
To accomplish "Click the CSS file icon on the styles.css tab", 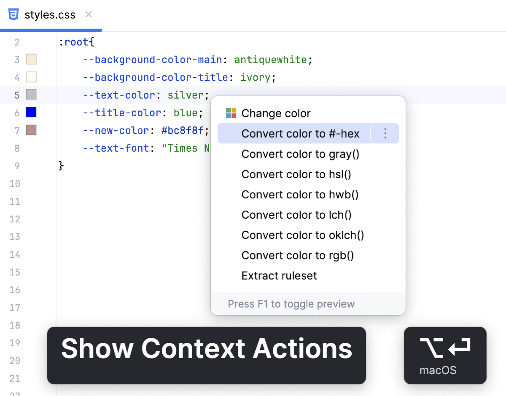I will [x=13, y=14].
